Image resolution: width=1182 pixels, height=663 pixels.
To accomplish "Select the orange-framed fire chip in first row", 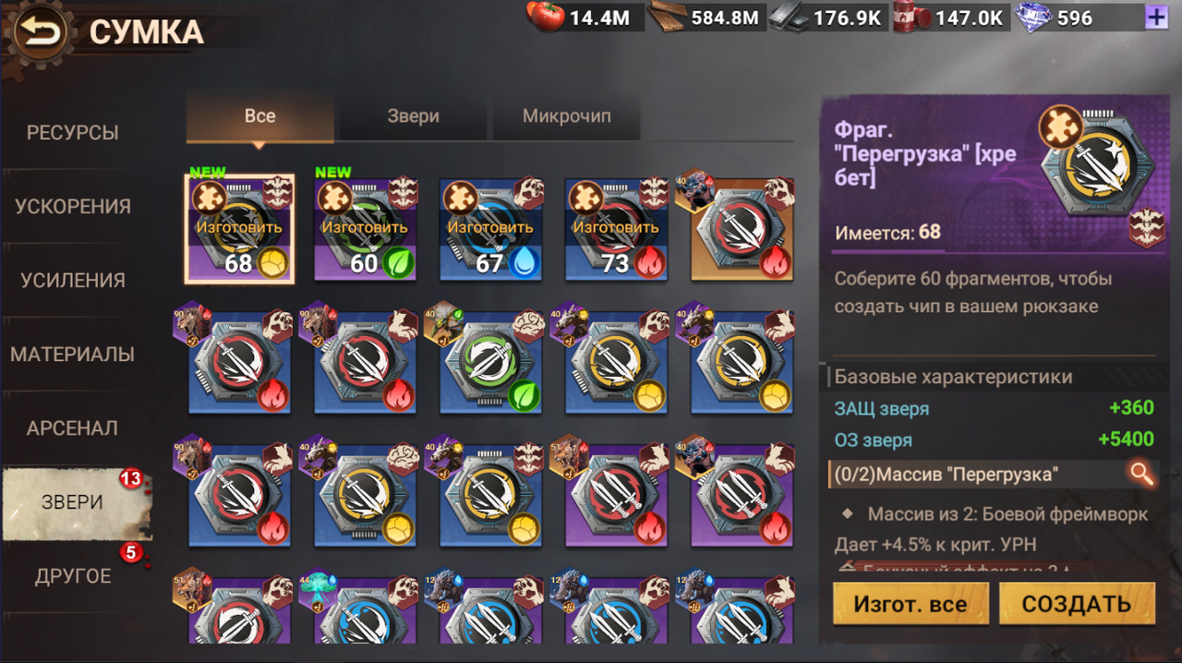I will coord(742,228).
